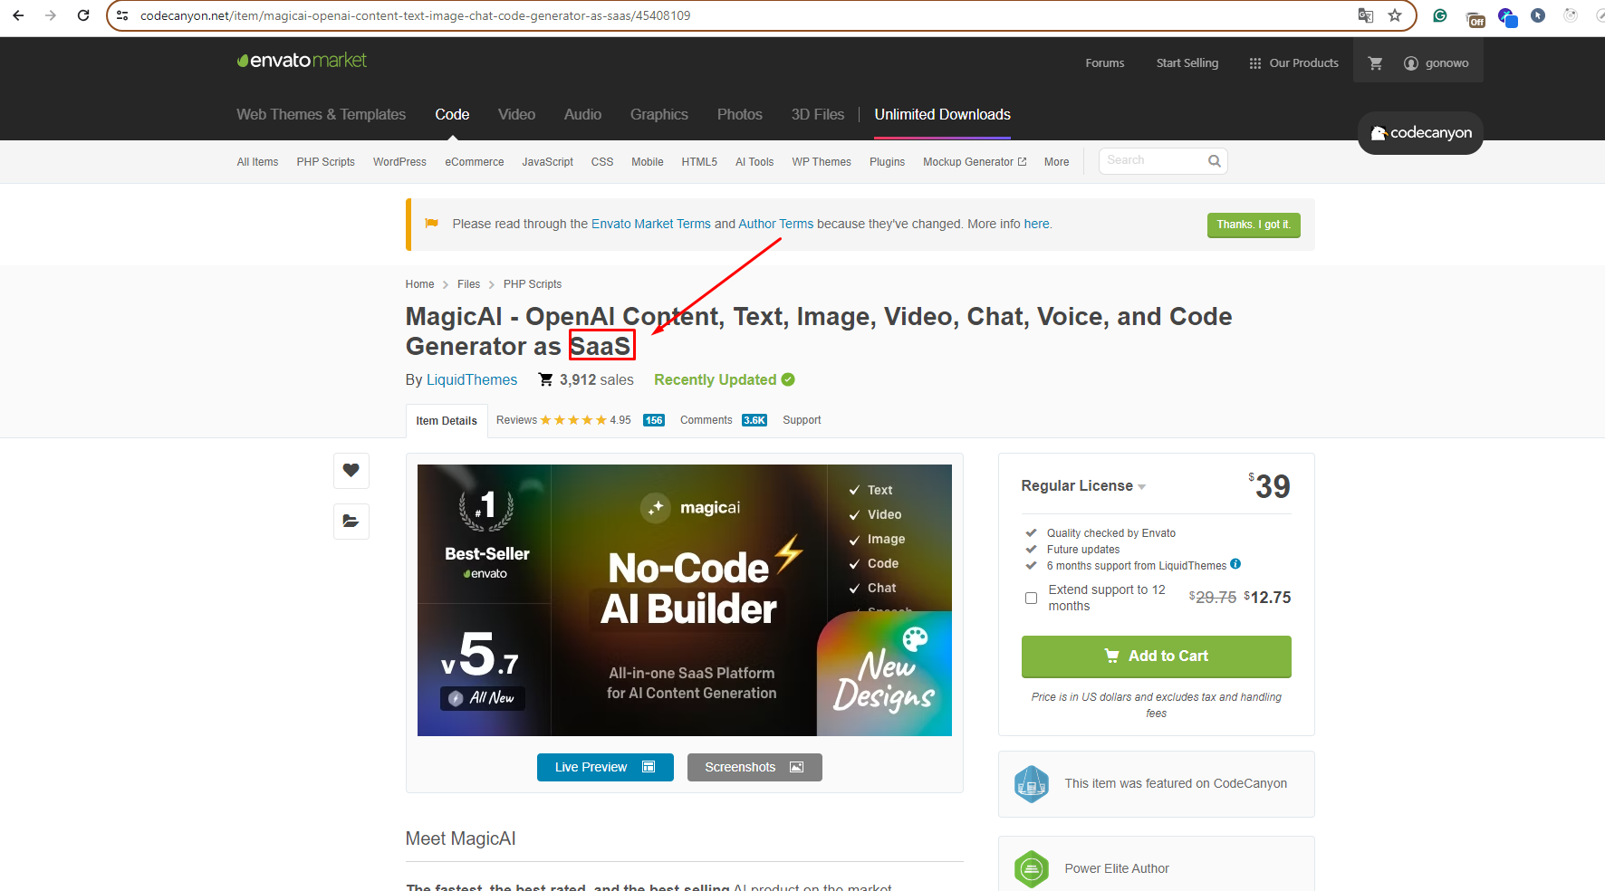Viewport: 1605px width, 891px height.
Task: Select Web Themes & Templates menu
Action: click(x=322, y=114)
